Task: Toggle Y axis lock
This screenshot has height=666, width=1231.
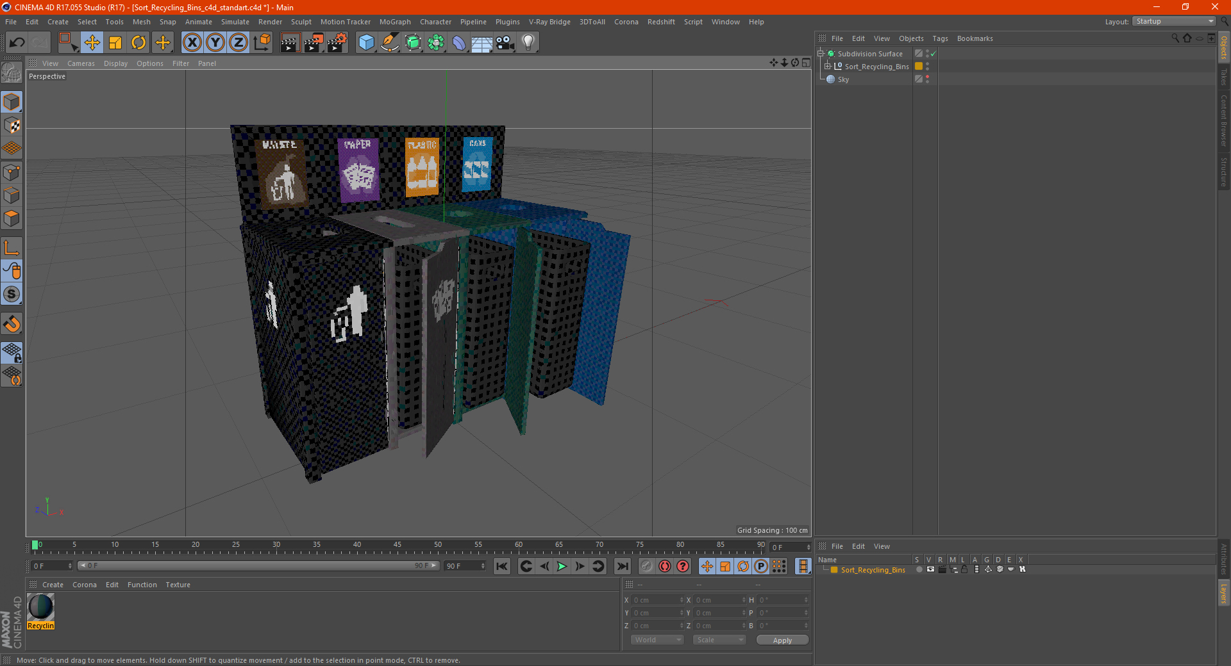Action: pos(215,43)
